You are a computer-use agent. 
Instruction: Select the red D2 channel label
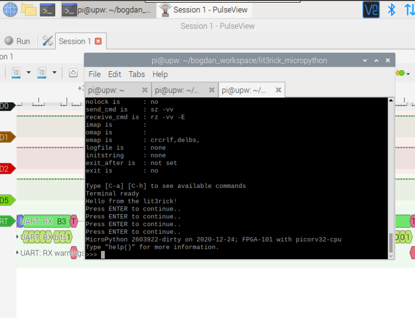[7, 169]
